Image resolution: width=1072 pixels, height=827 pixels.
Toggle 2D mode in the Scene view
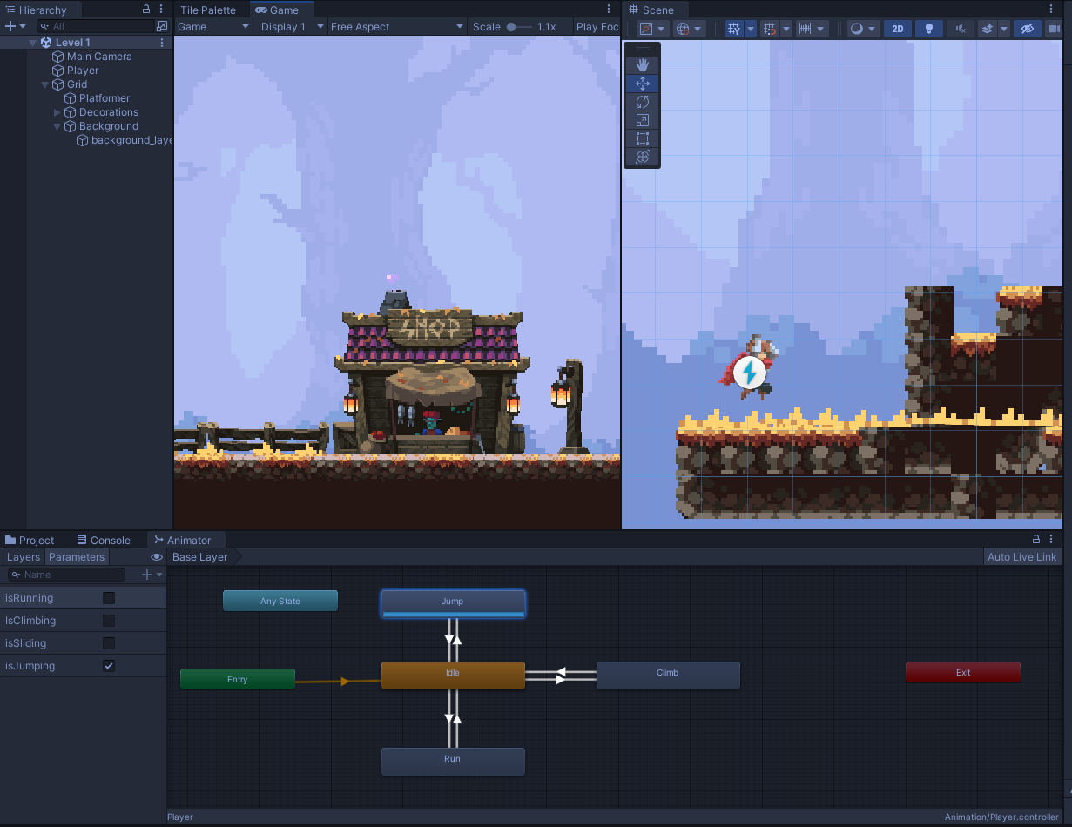click(897, 29)
